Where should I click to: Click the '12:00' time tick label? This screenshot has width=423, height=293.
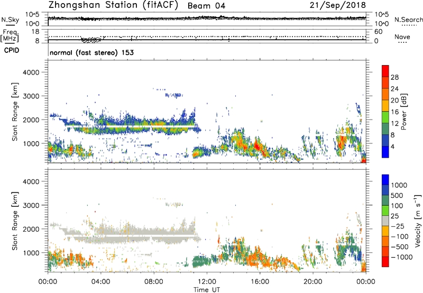207,282
